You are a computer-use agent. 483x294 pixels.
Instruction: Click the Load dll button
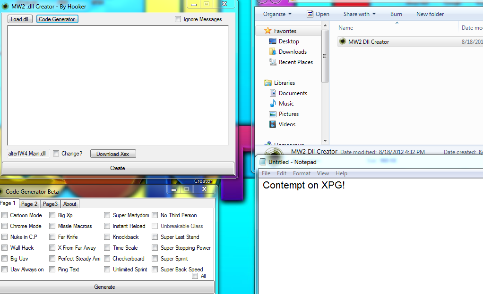click(20, 19)
